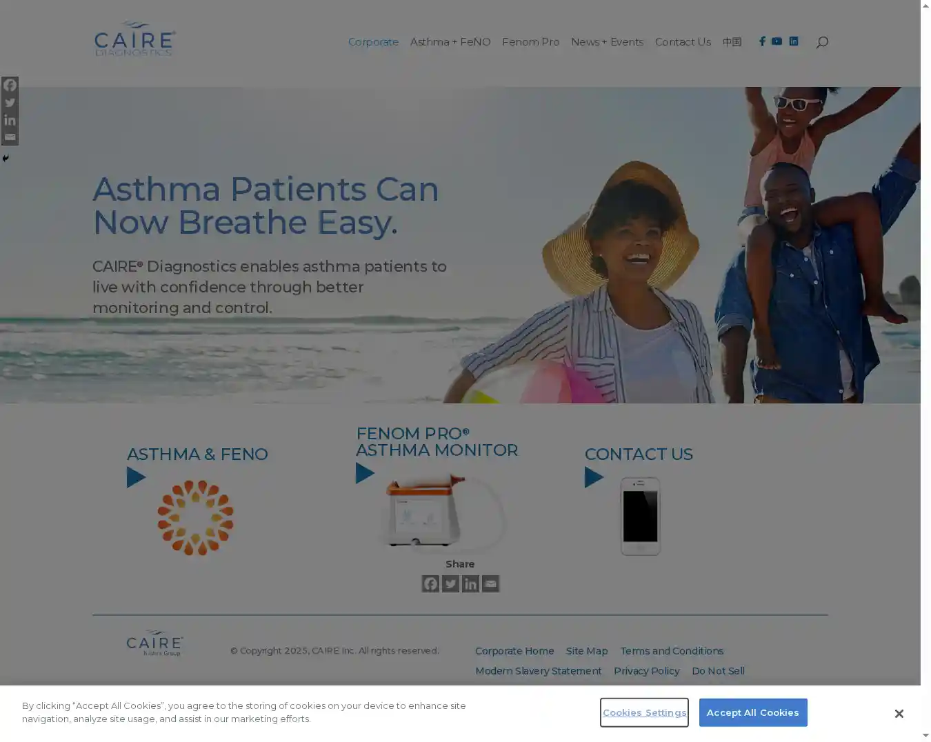Hide the floating share sidebar
Image resolution: width=931 pixels, height=742 pixels.
click(x=6, y=159)
